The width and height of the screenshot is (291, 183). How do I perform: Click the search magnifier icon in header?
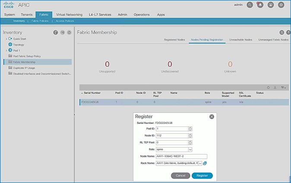point(250,5)
